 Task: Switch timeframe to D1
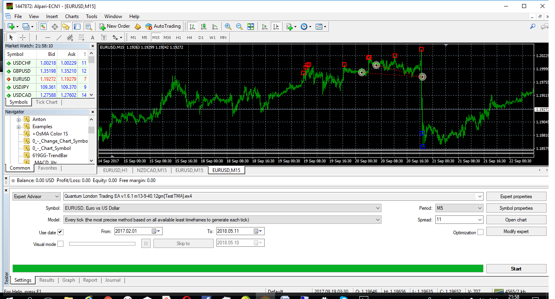pos(201,37)
